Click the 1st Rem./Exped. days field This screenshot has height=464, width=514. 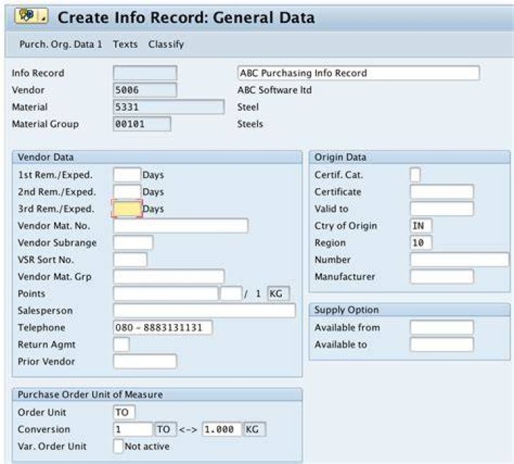pyautogui.click(x=127, y=174)
